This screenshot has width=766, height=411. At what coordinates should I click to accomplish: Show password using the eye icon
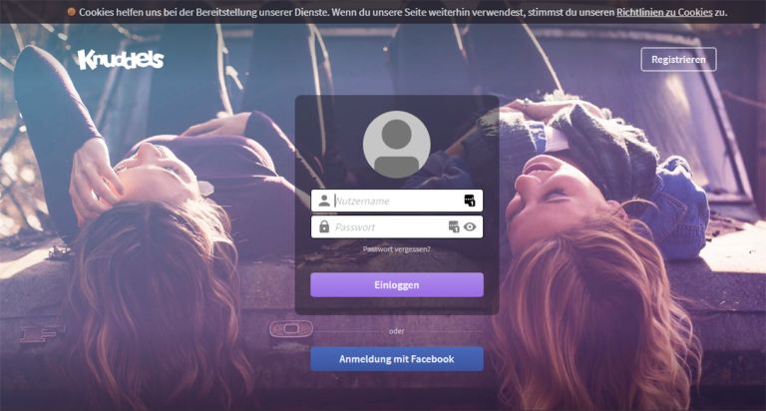[x=470, y=226]
